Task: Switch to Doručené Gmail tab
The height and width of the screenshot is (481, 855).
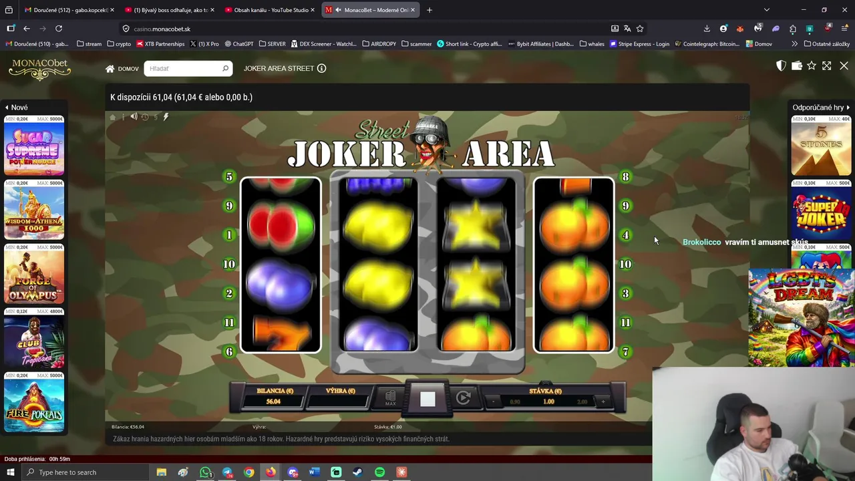Action: pos(69,10)
